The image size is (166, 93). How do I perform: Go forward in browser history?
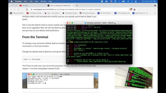(15, 9)
